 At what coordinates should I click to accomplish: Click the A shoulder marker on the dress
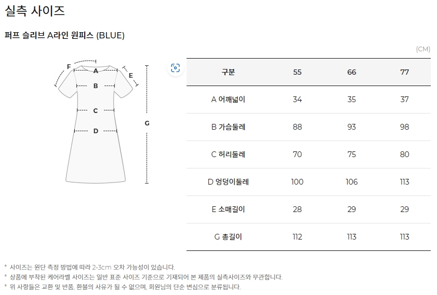pyautogui.click(x=96, y=71)
